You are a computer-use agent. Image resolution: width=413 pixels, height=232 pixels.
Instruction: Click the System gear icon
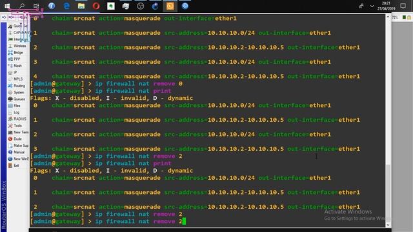[x=10, y=92]
